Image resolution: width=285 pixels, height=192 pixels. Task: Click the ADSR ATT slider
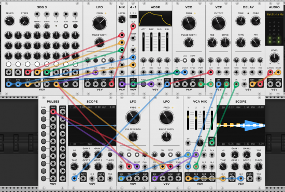pos(144,42)
